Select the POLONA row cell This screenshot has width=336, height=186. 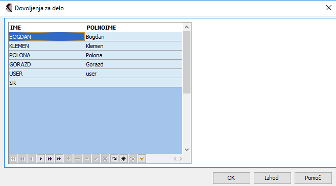46,55
